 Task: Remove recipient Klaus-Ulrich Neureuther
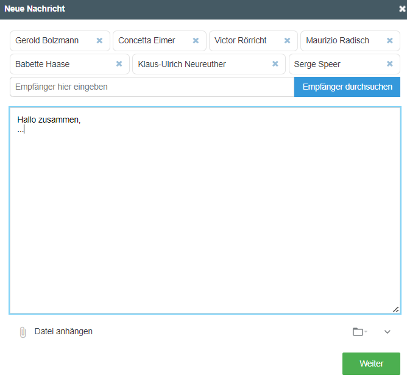click(x=275, y=64)
